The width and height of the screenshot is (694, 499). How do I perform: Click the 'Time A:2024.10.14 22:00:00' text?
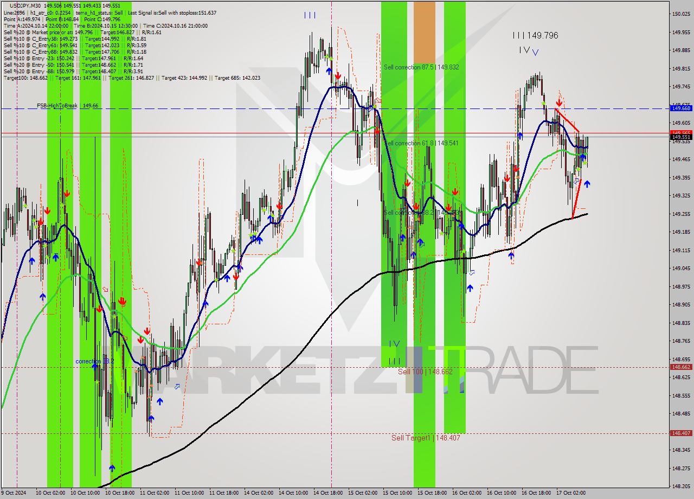coord(36,26)
